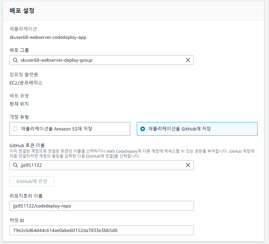Click the GitHub 토큰 이름 label
This screenshot has width=269, height=244.
click(x=27, y=145)
